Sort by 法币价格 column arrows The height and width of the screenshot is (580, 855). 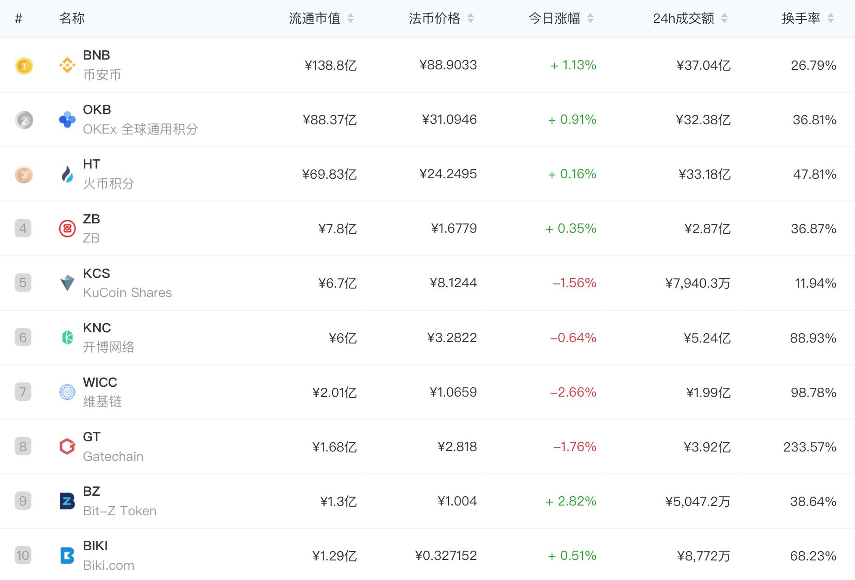pos(471,19)
